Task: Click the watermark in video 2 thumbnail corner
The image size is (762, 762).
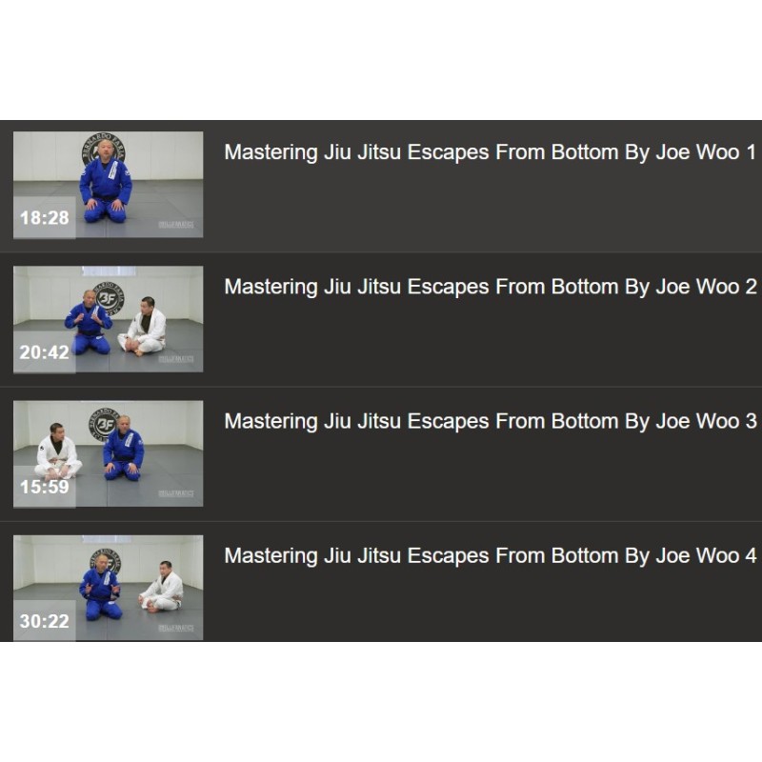Action: (x=176, y=360)
